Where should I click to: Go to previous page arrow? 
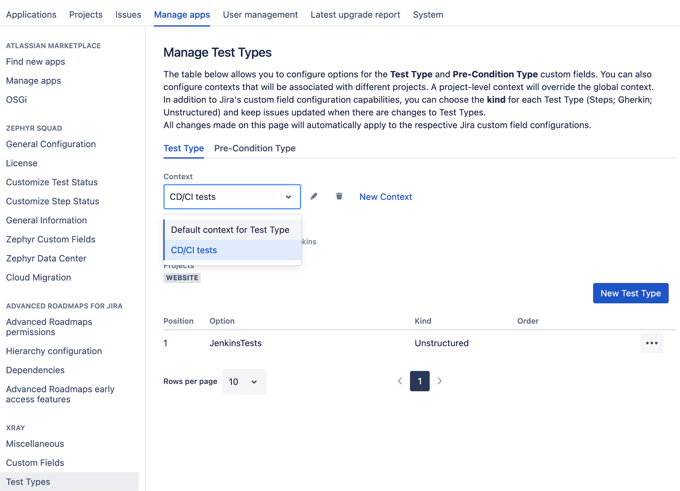click(400, 381)
